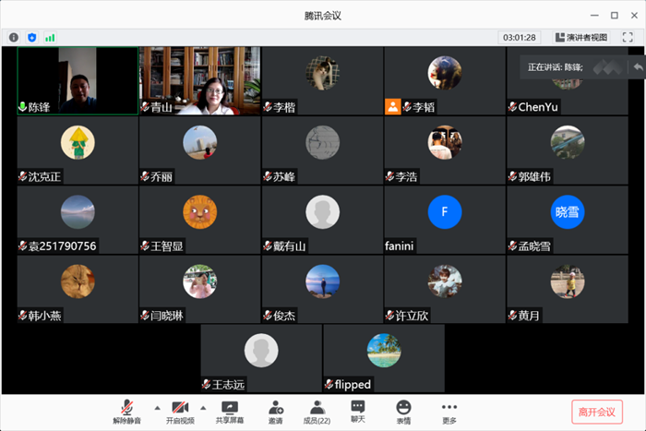Collapse the 正在讲话 speaker banner arrow
Viewport: 646px width, 431px height.
tap(637, 66)
